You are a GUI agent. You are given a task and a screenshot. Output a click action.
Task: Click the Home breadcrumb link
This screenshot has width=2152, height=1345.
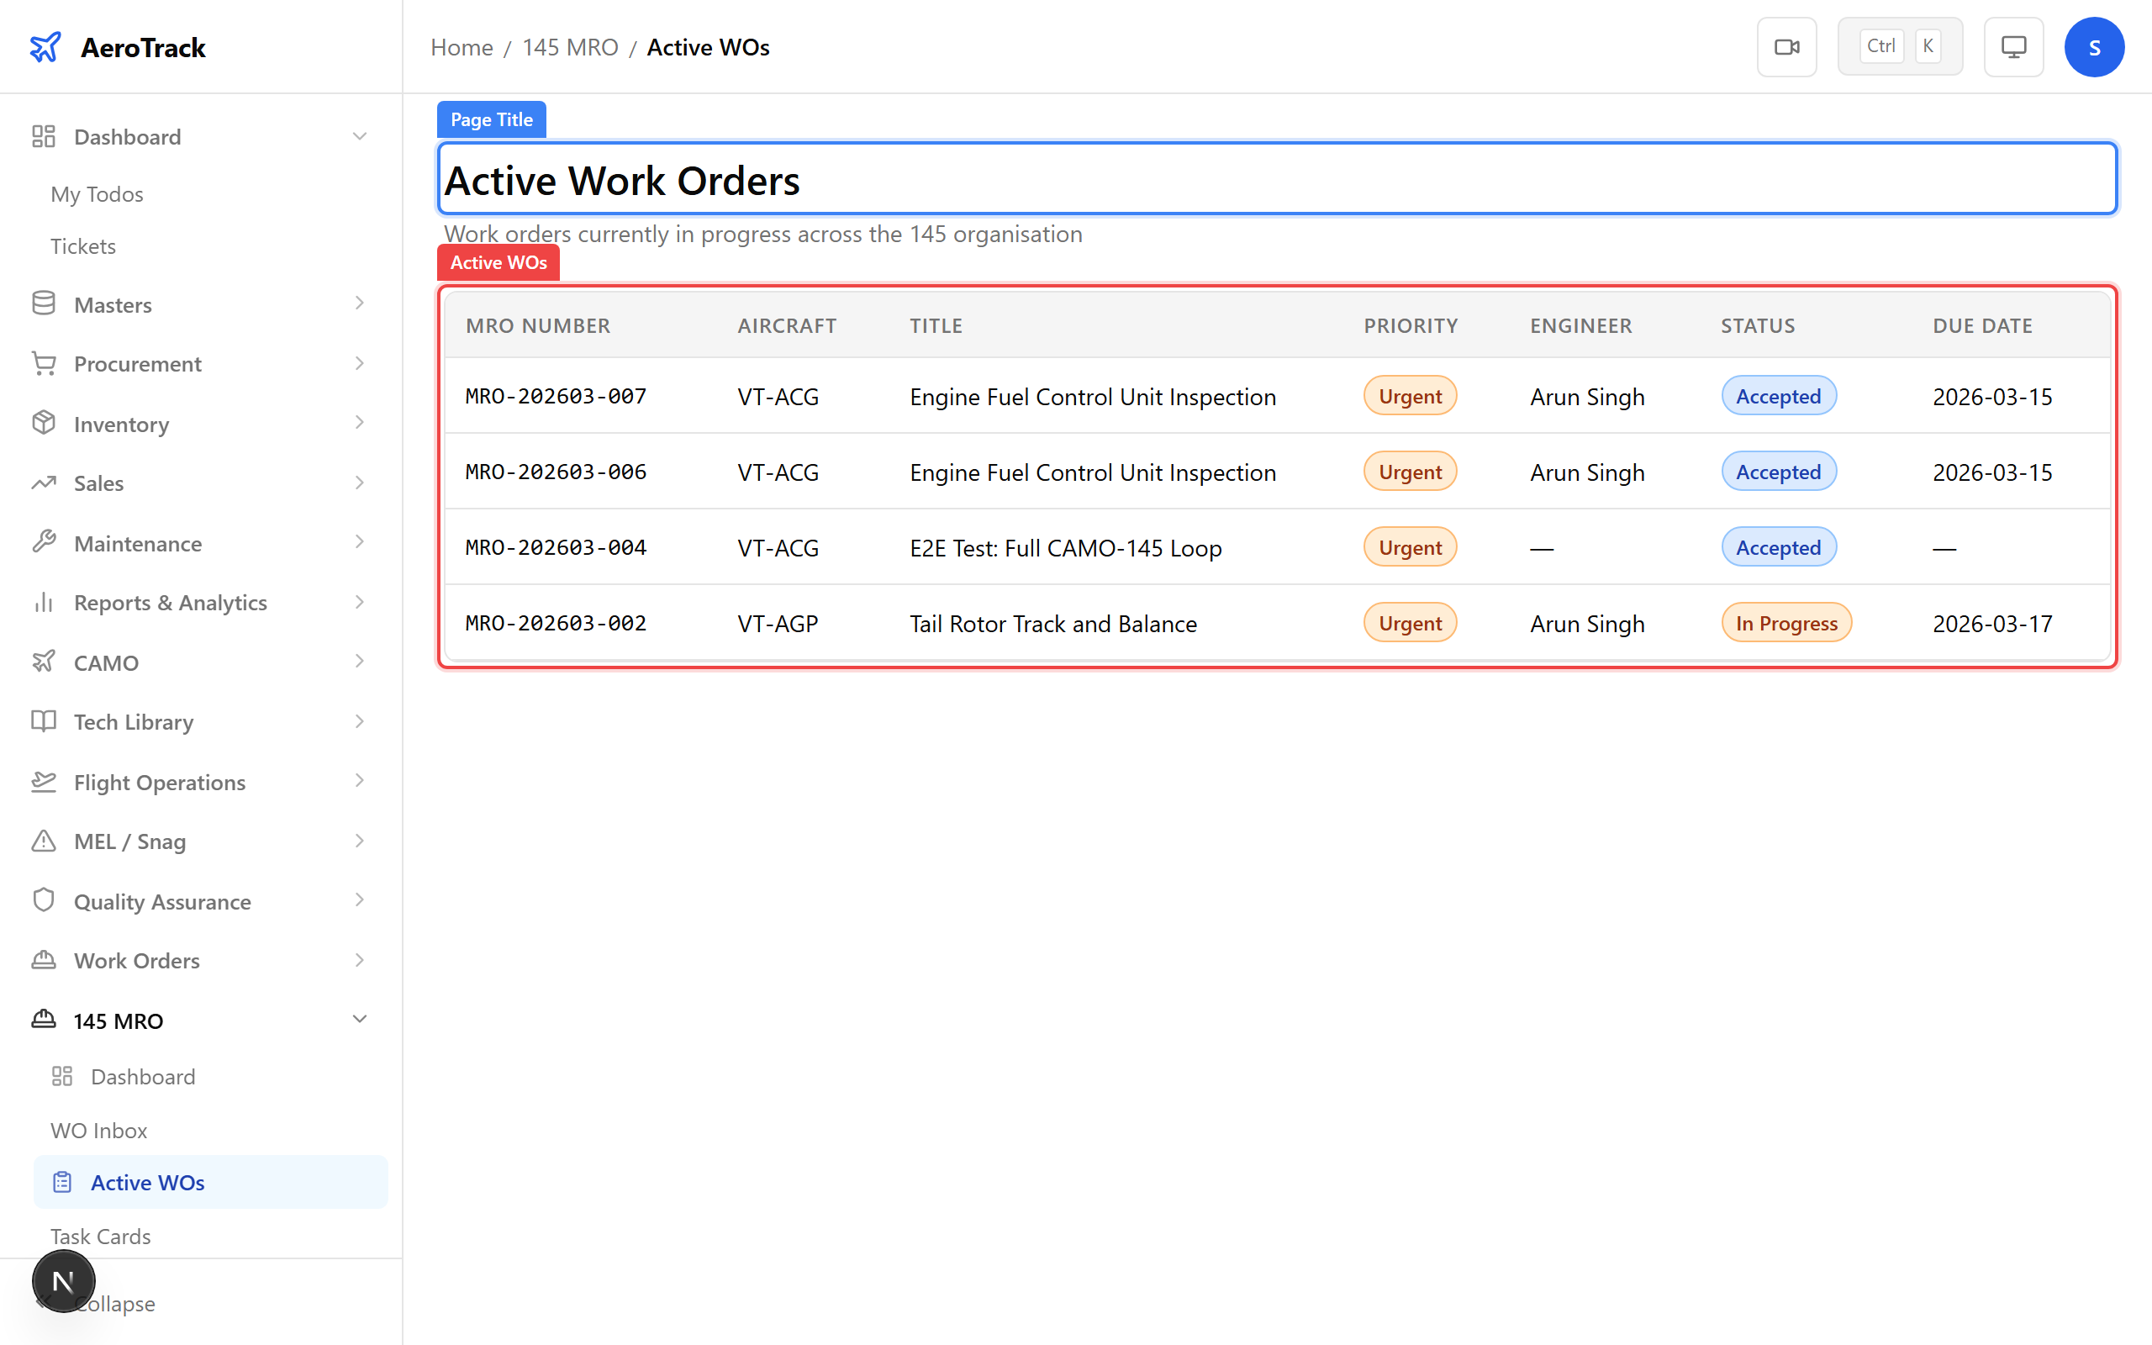point(462,46)
